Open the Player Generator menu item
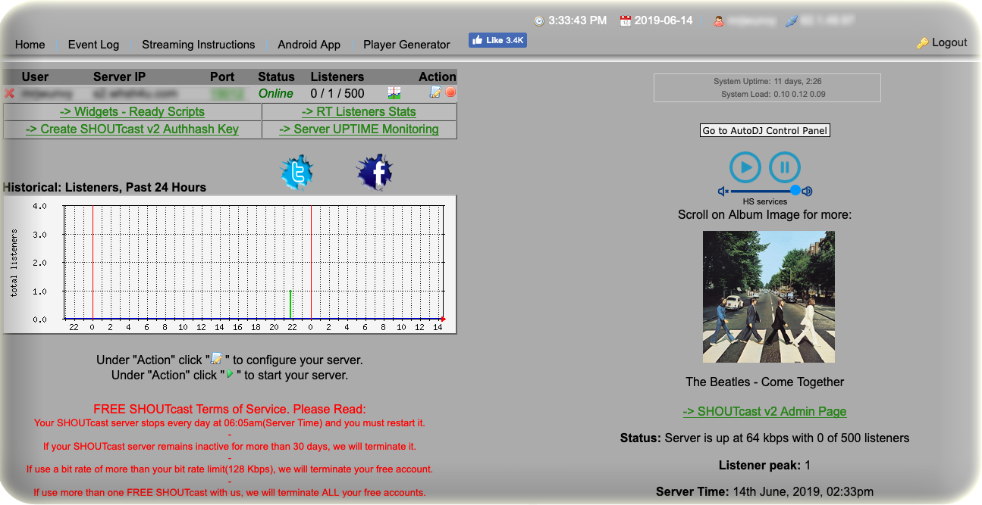The height and width of the screenshot is (505, 982). (x=406, y=45)
